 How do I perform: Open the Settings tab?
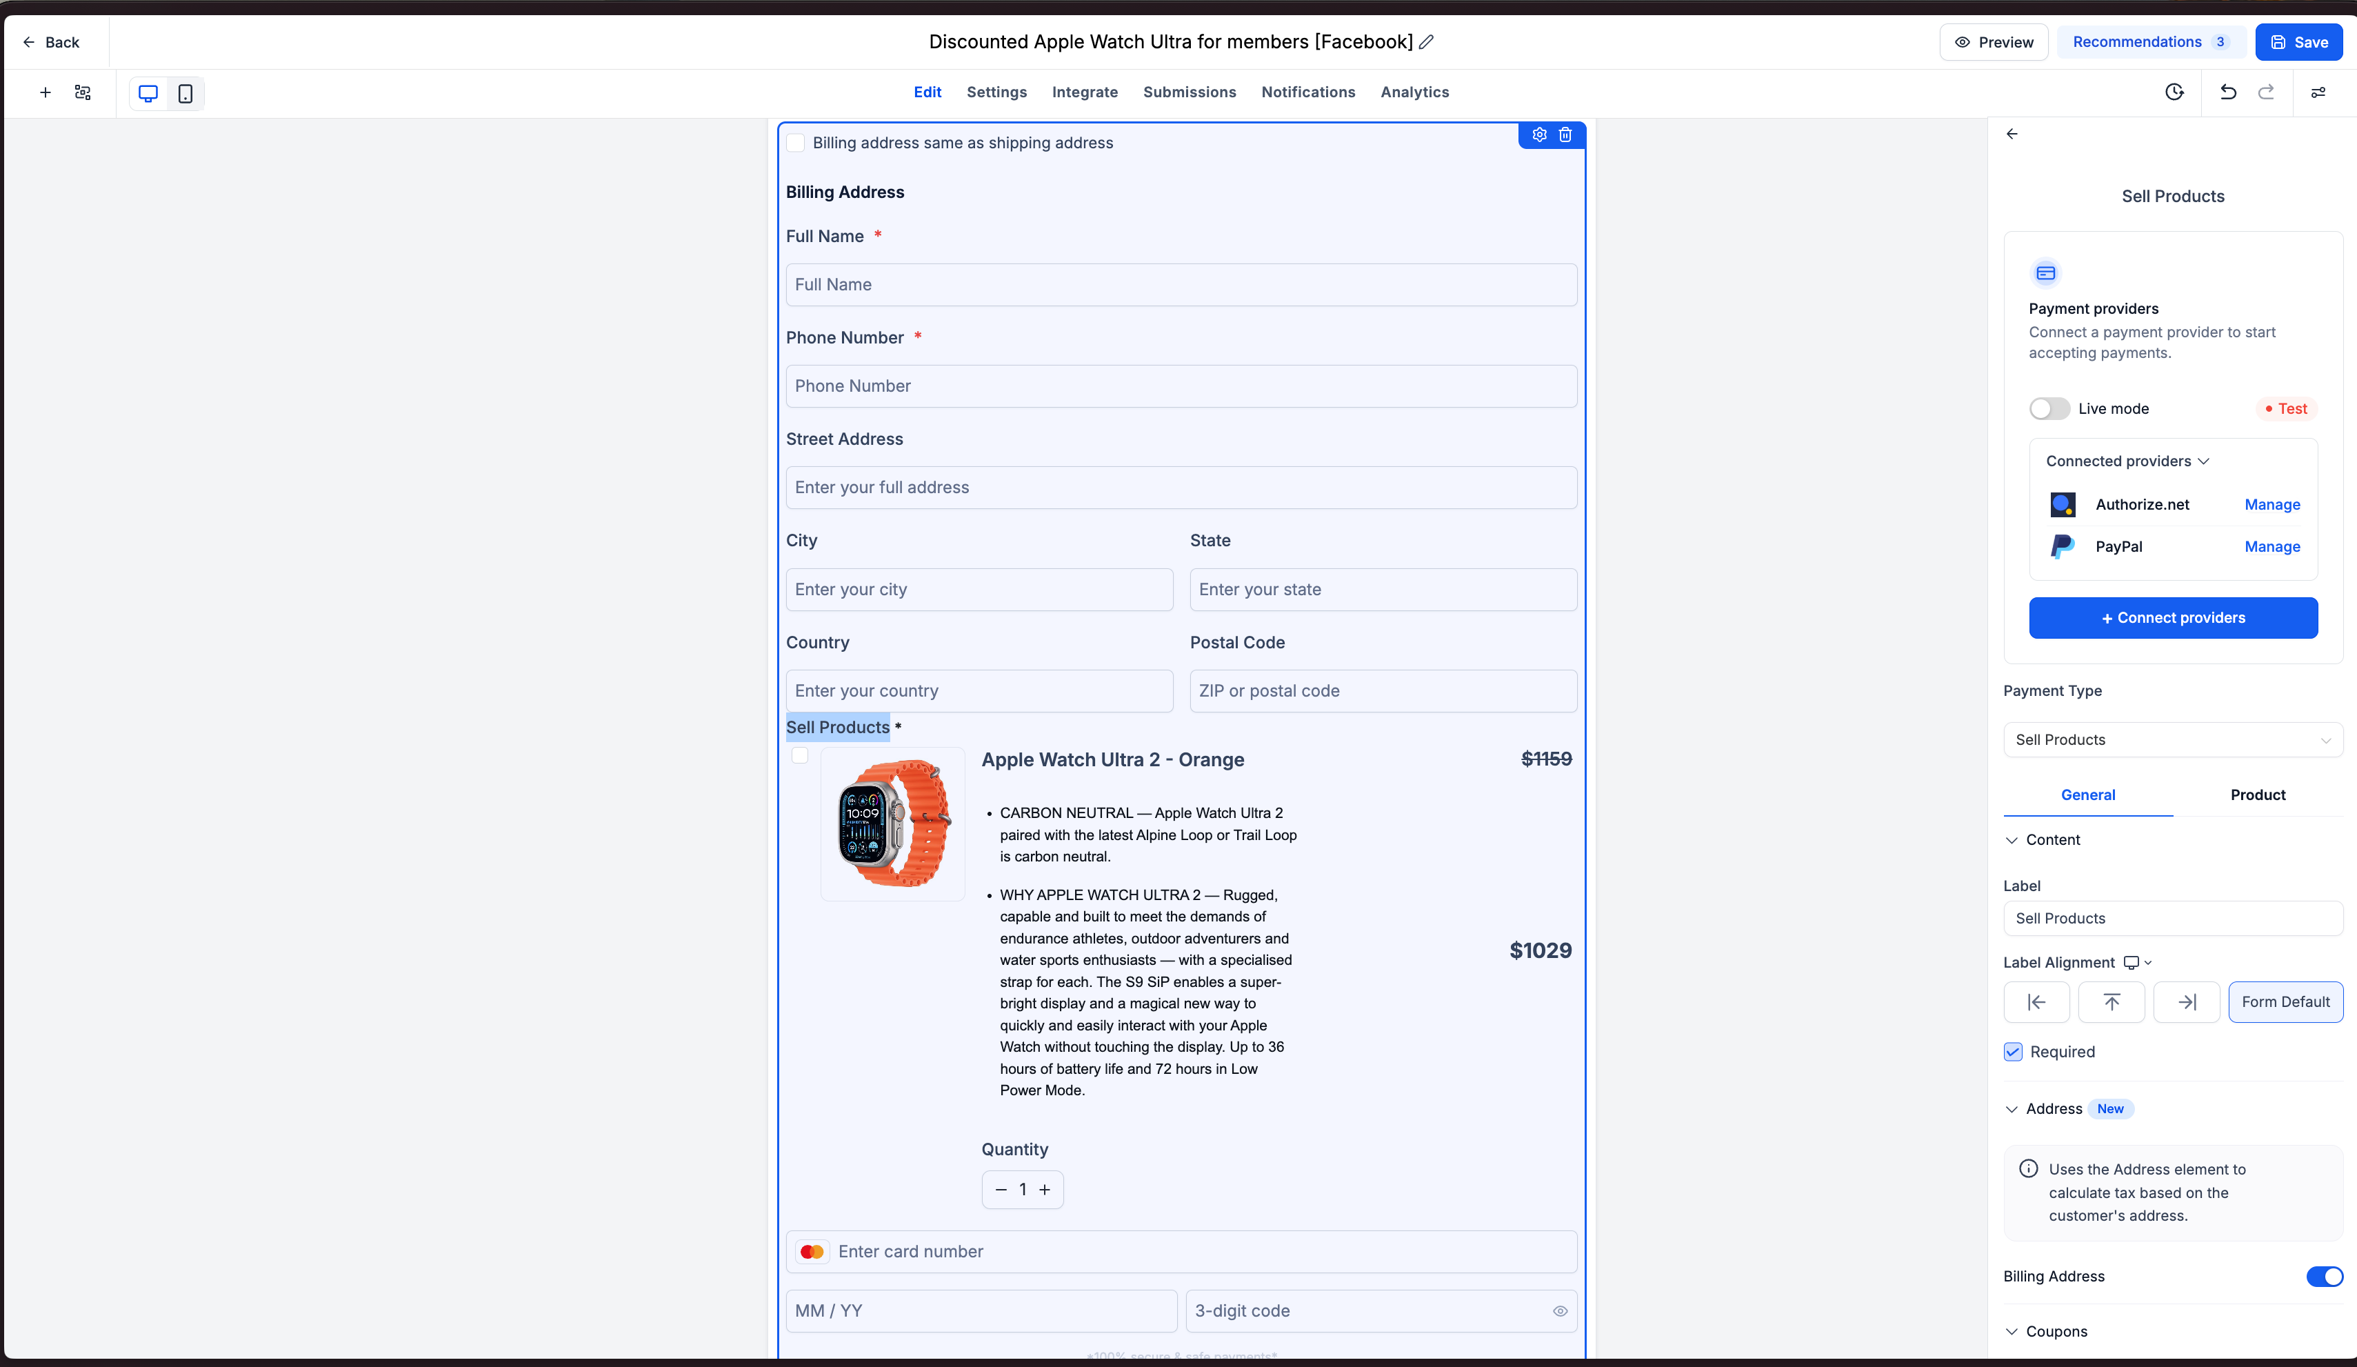(996, 92)
